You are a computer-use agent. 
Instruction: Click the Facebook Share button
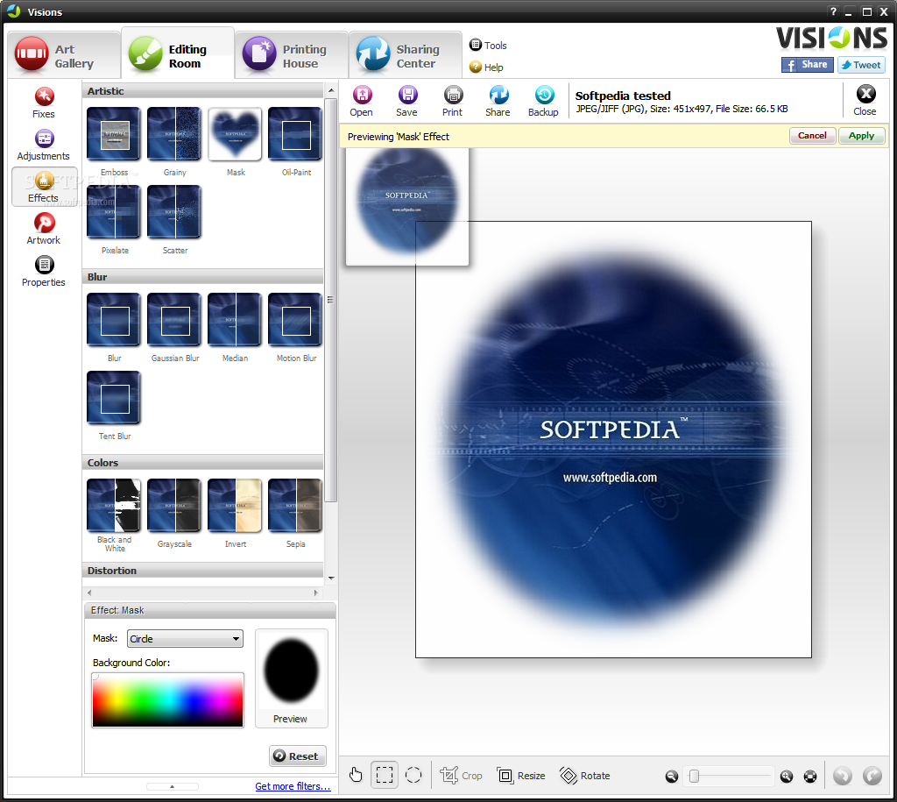807,65
